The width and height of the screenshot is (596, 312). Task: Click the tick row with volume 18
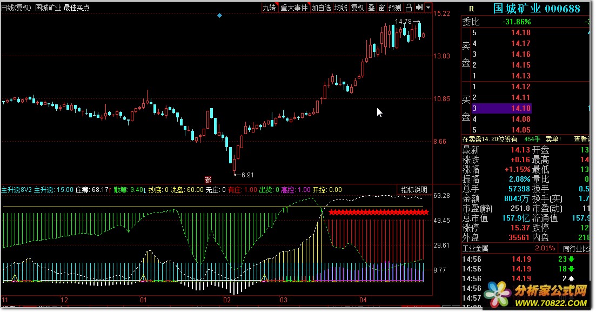pos(525,269)
